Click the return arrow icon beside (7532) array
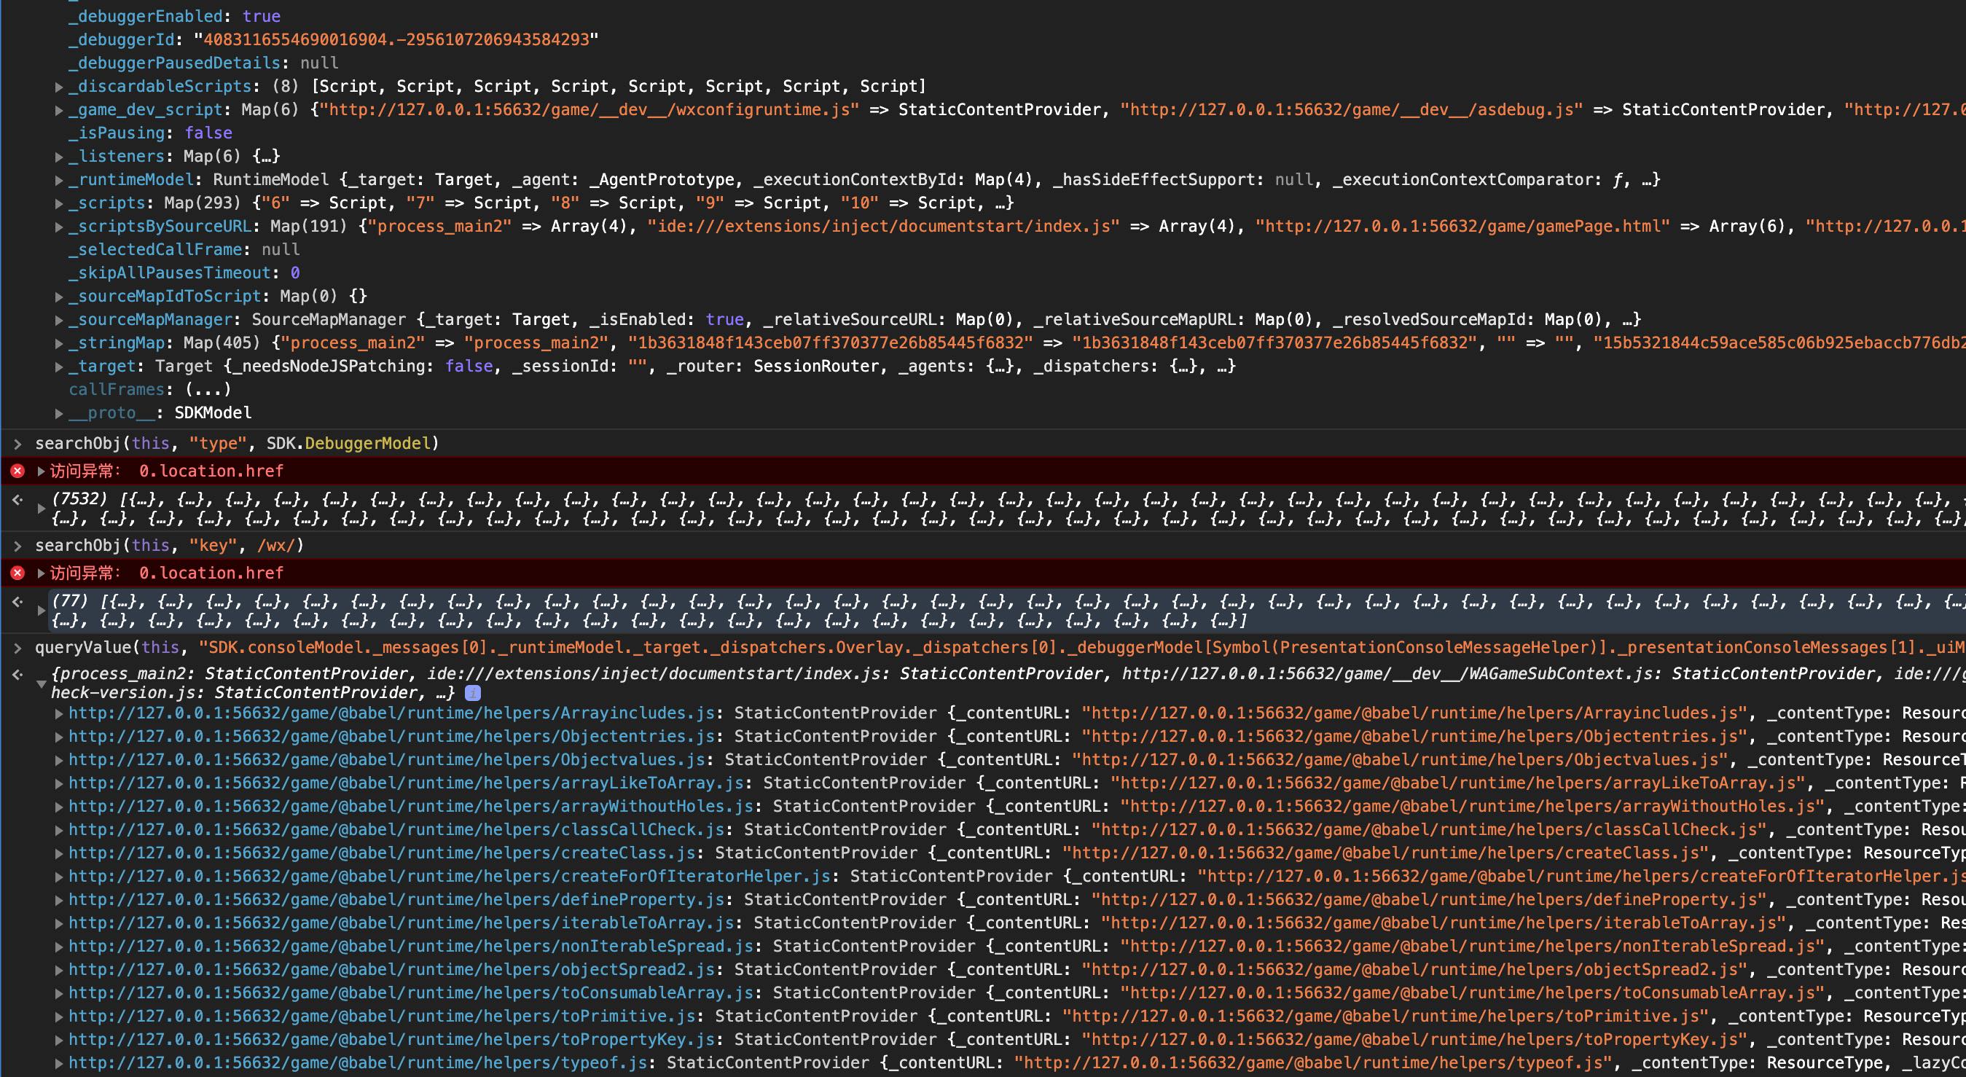 click(17, 500)
